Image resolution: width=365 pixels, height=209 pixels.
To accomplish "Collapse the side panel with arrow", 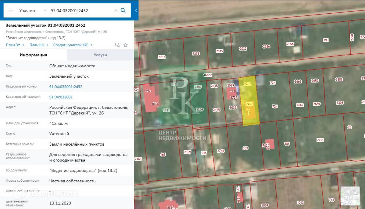I will 136,11.
